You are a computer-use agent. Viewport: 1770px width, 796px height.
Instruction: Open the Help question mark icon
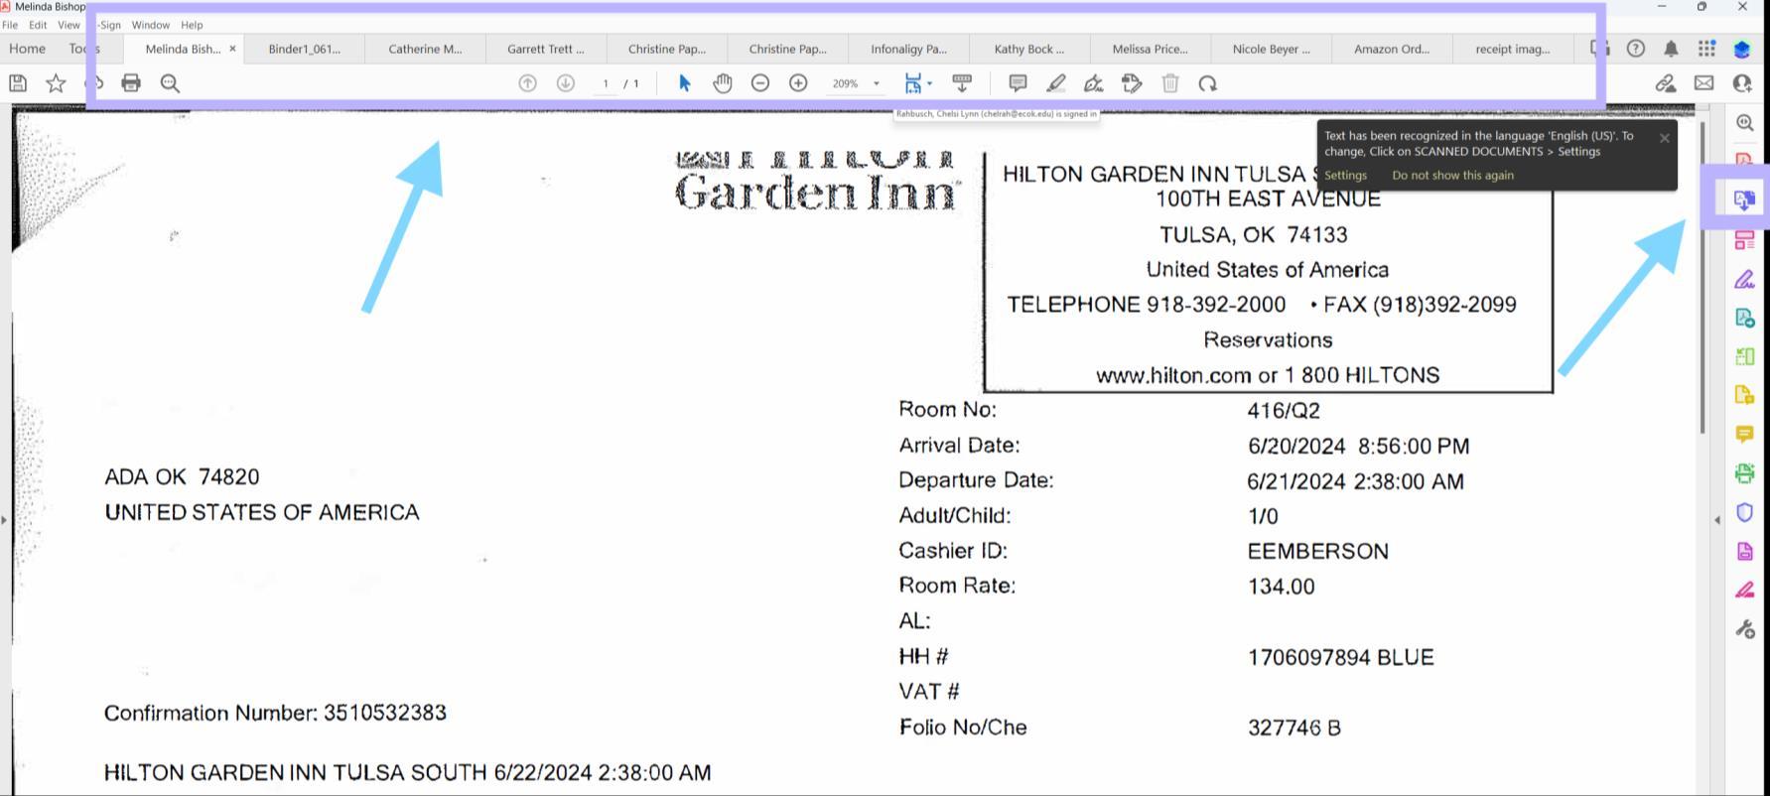point(1636,49)
